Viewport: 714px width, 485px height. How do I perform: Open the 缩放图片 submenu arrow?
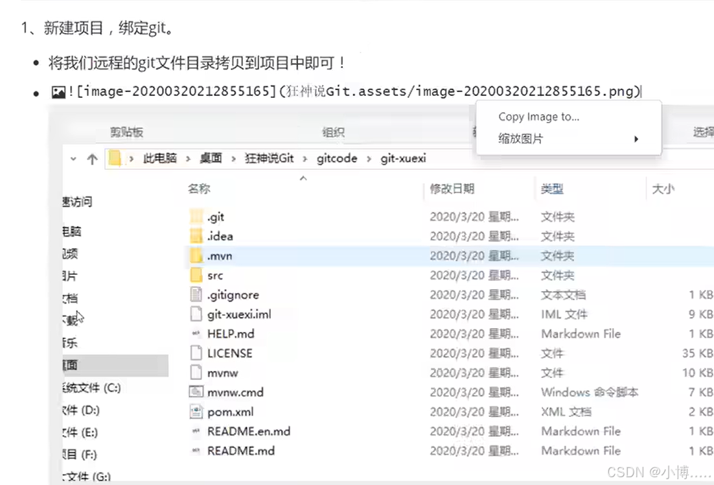pyautogui.click(x=636, y=139)
